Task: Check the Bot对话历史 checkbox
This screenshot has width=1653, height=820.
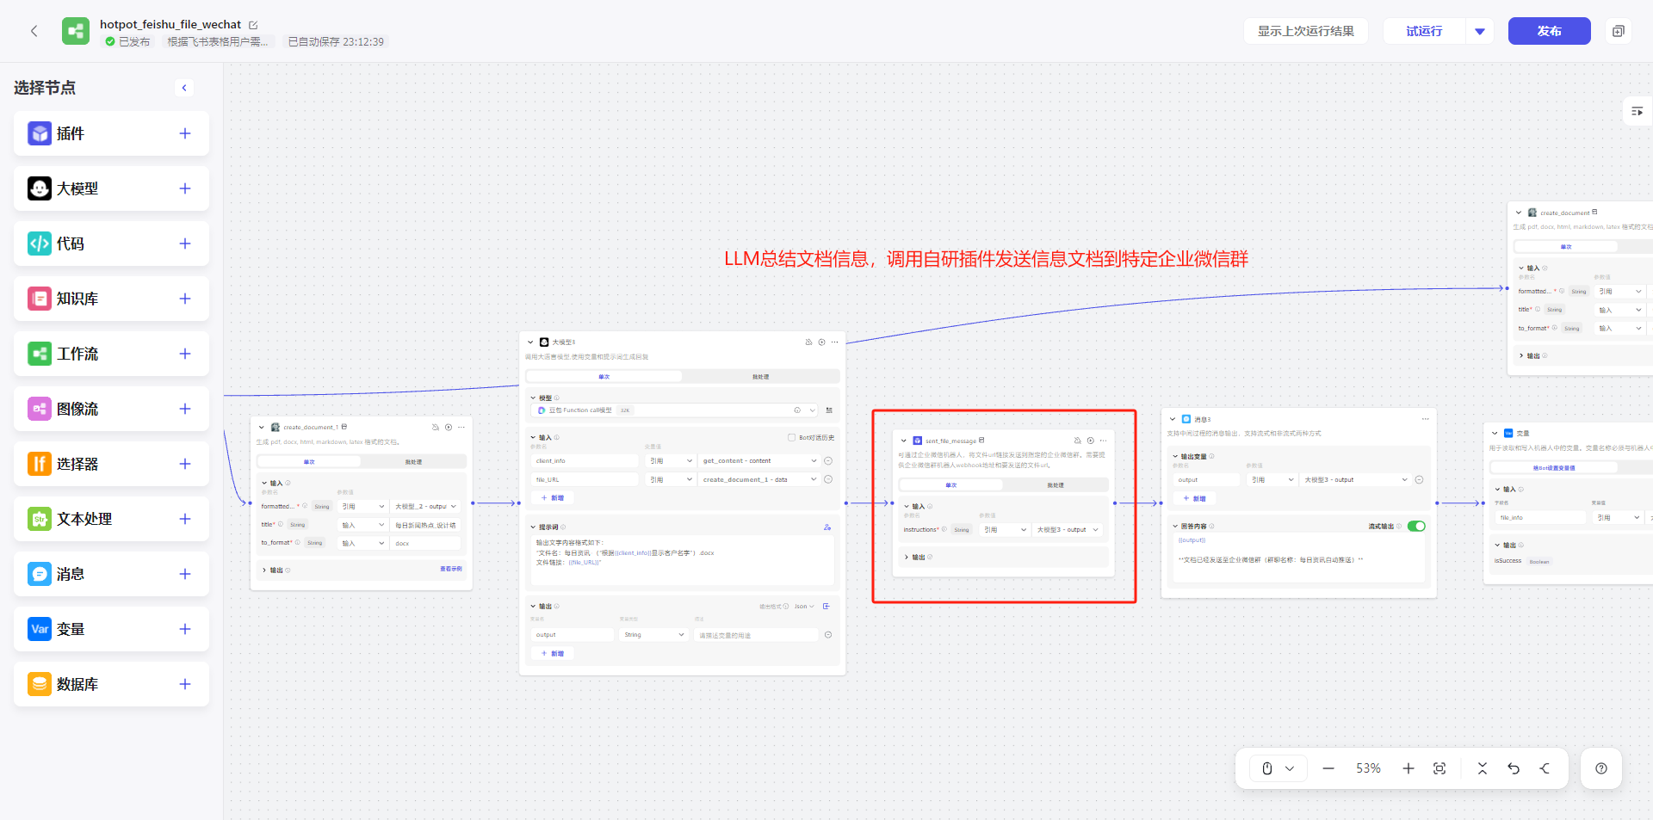Action: pos(791,437)
